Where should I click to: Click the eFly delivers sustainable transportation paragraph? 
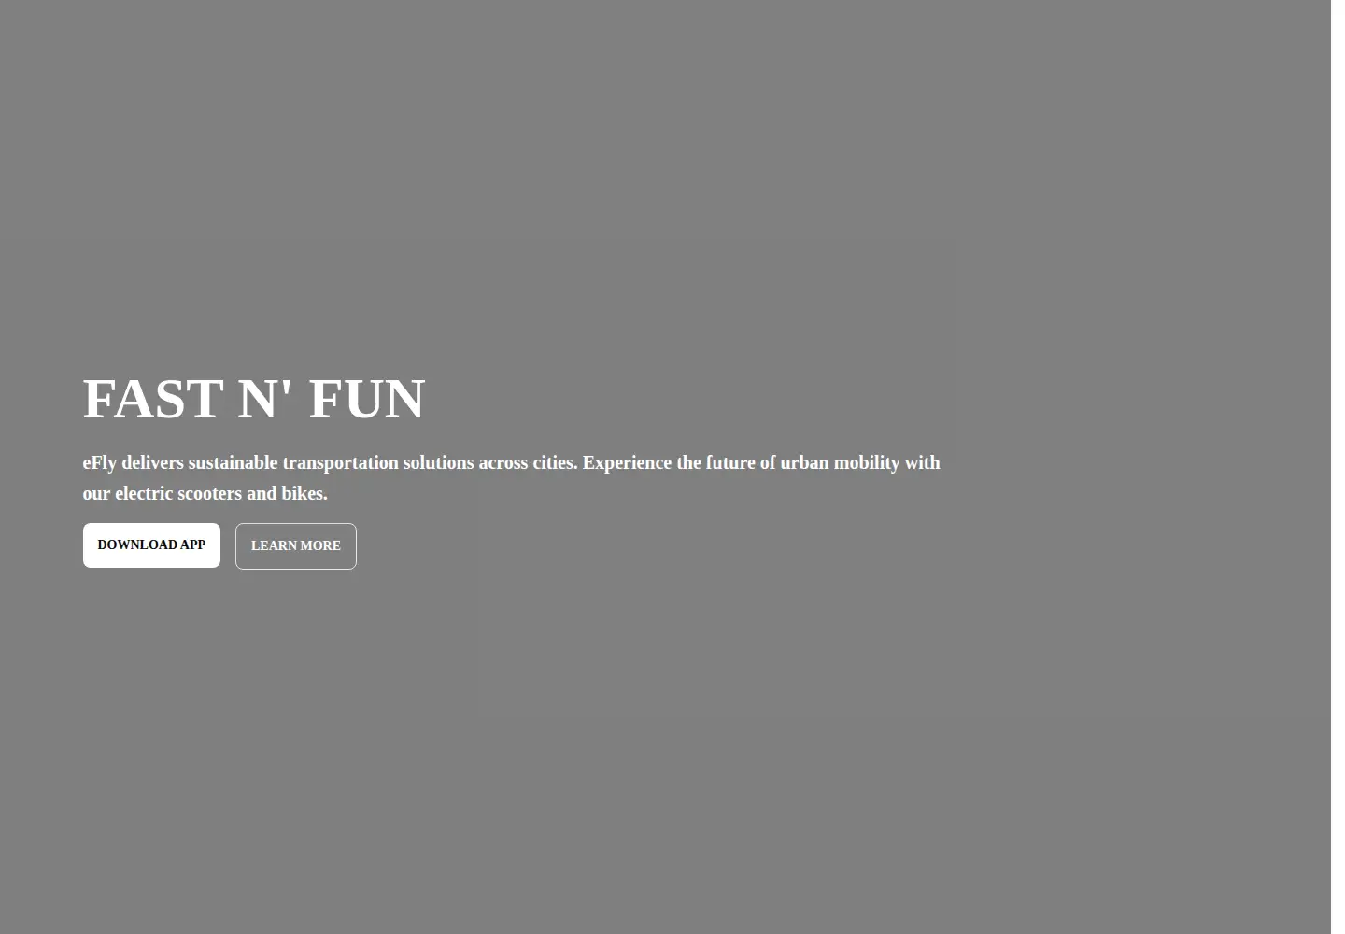click(512, 478)
